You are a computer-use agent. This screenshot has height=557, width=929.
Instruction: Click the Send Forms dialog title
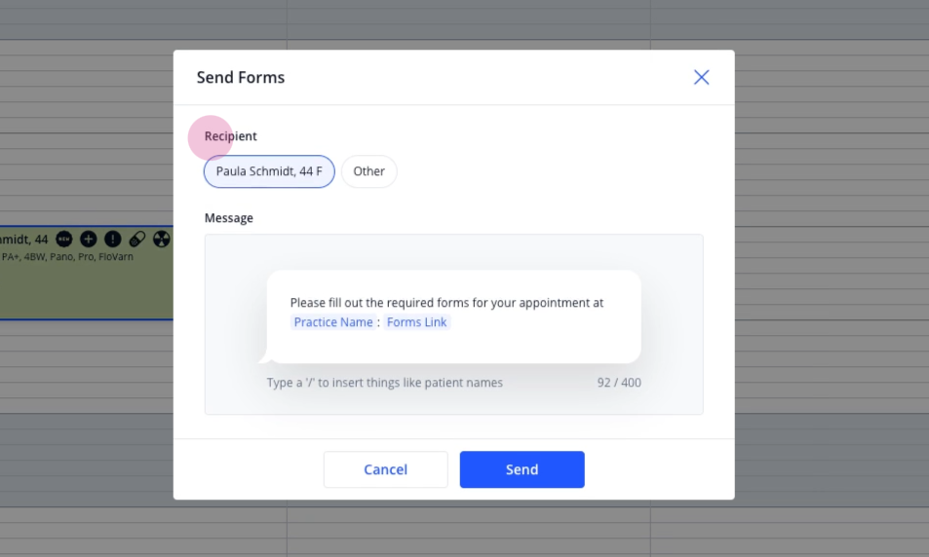click(x=241, y=78)
